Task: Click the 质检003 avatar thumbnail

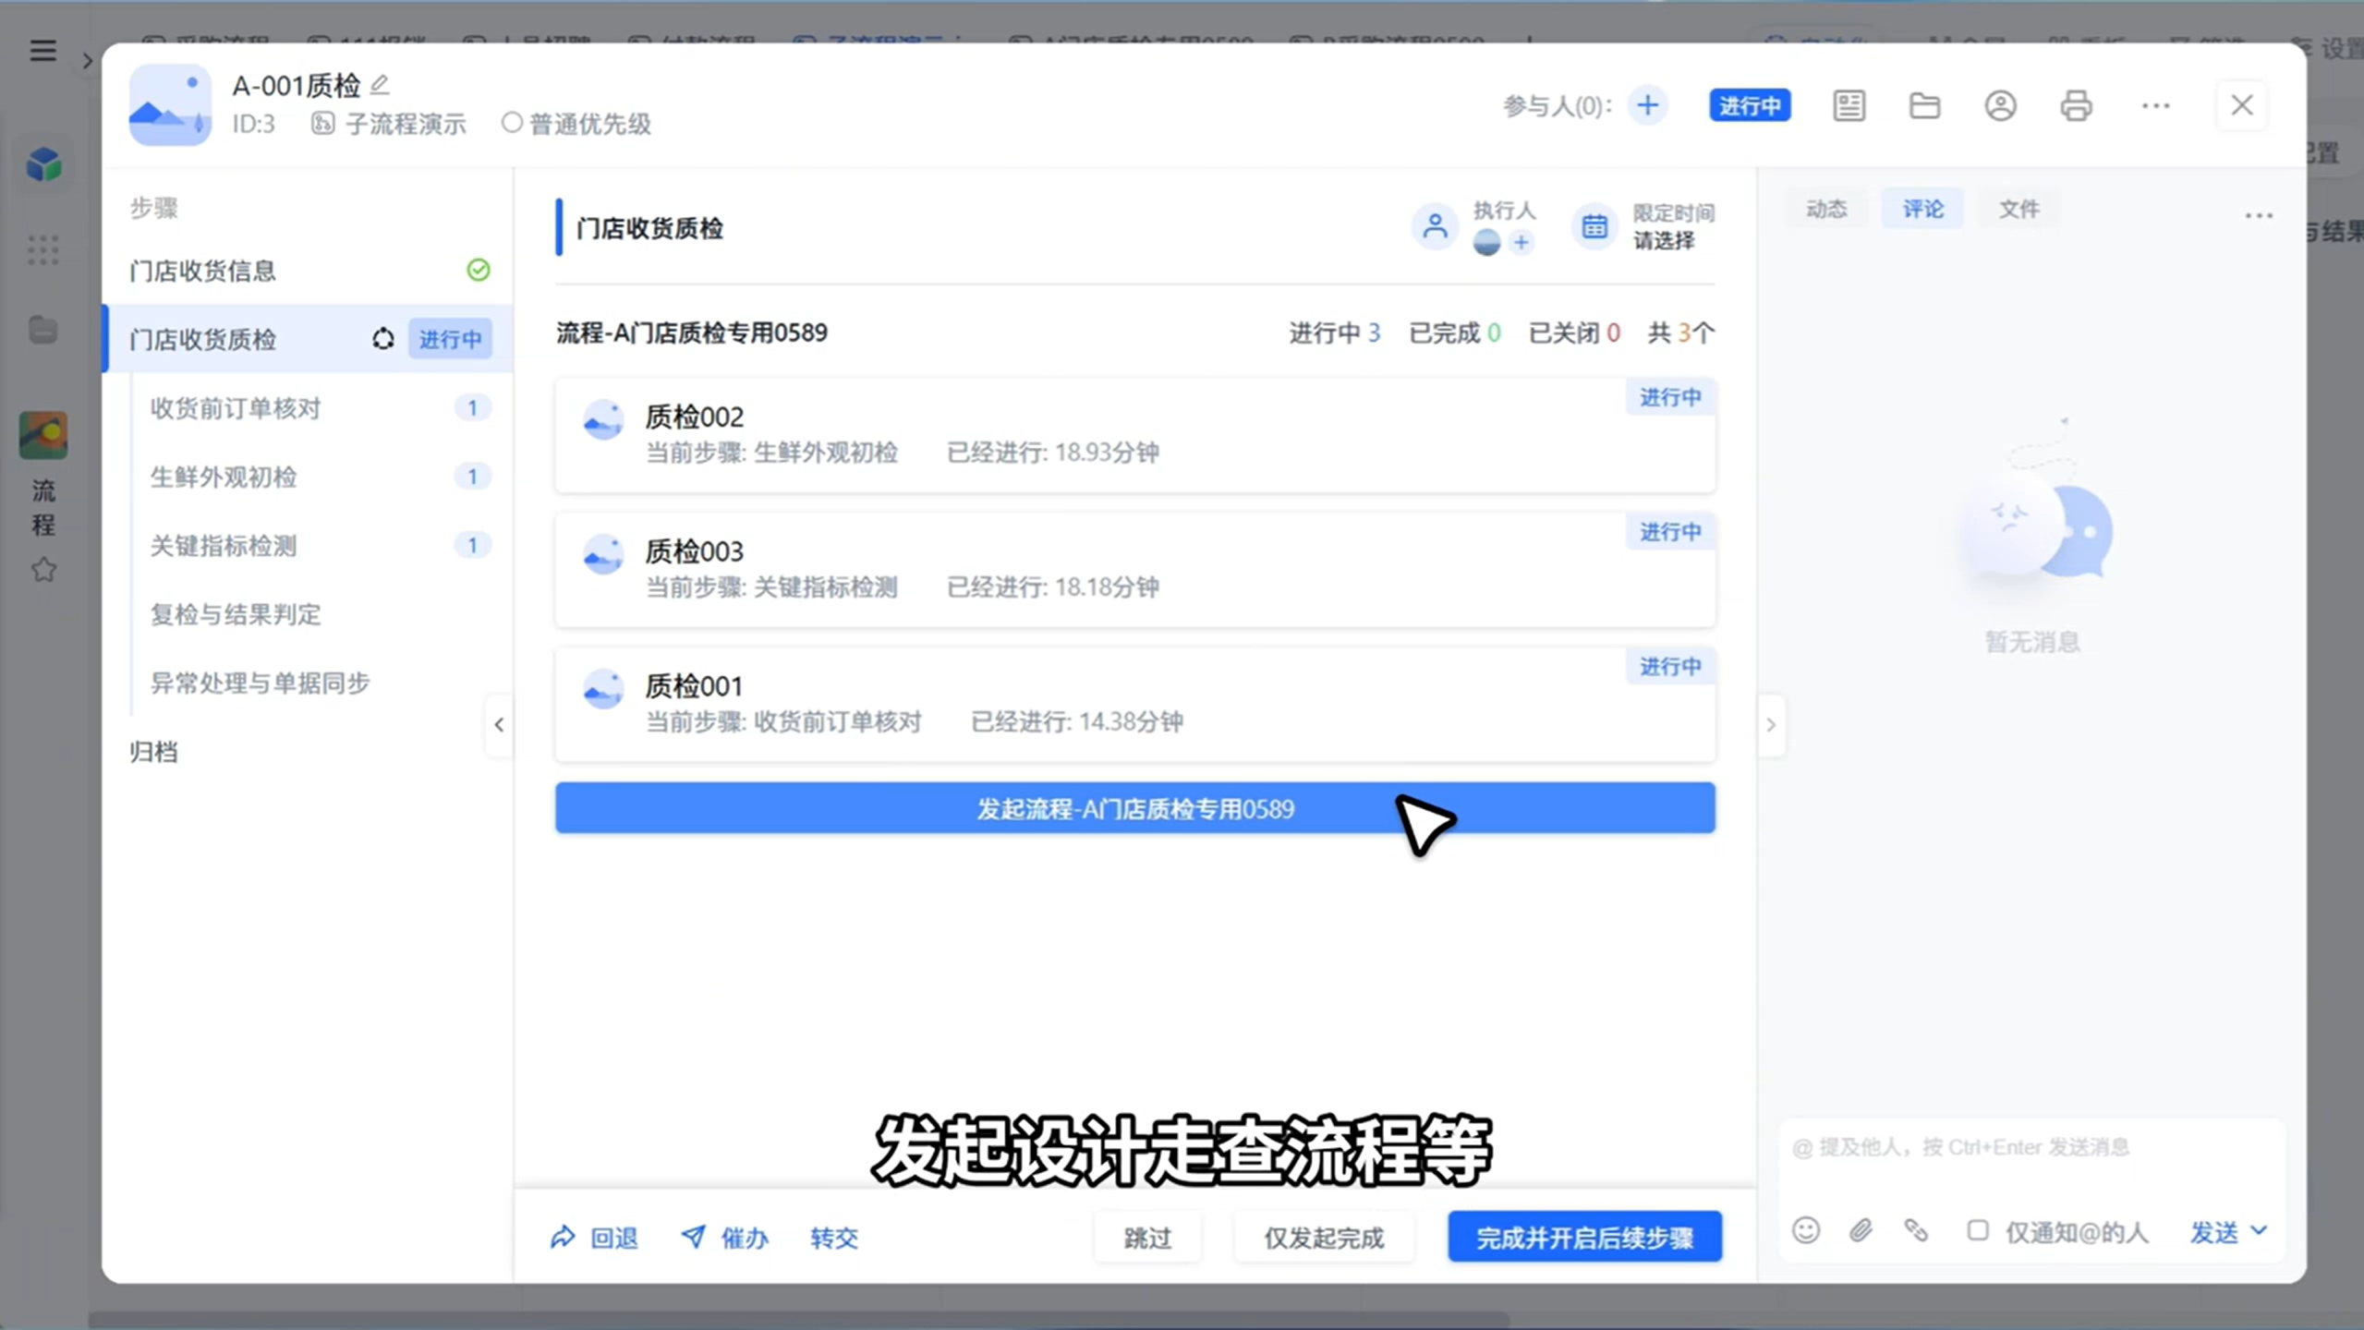Action: tap(603, 555)
